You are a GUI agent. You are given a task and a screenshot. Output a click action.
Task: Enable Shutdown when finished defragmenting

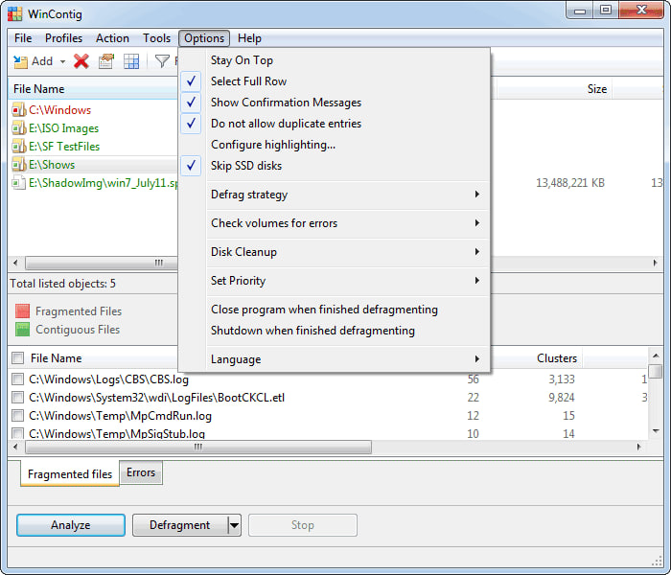click(334, 331)
